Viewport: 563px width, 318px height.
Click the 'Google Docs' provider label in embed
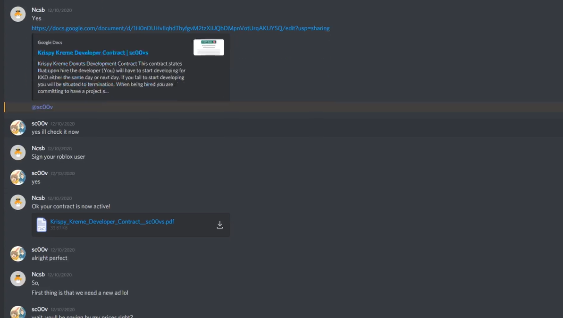pos(50,43)
